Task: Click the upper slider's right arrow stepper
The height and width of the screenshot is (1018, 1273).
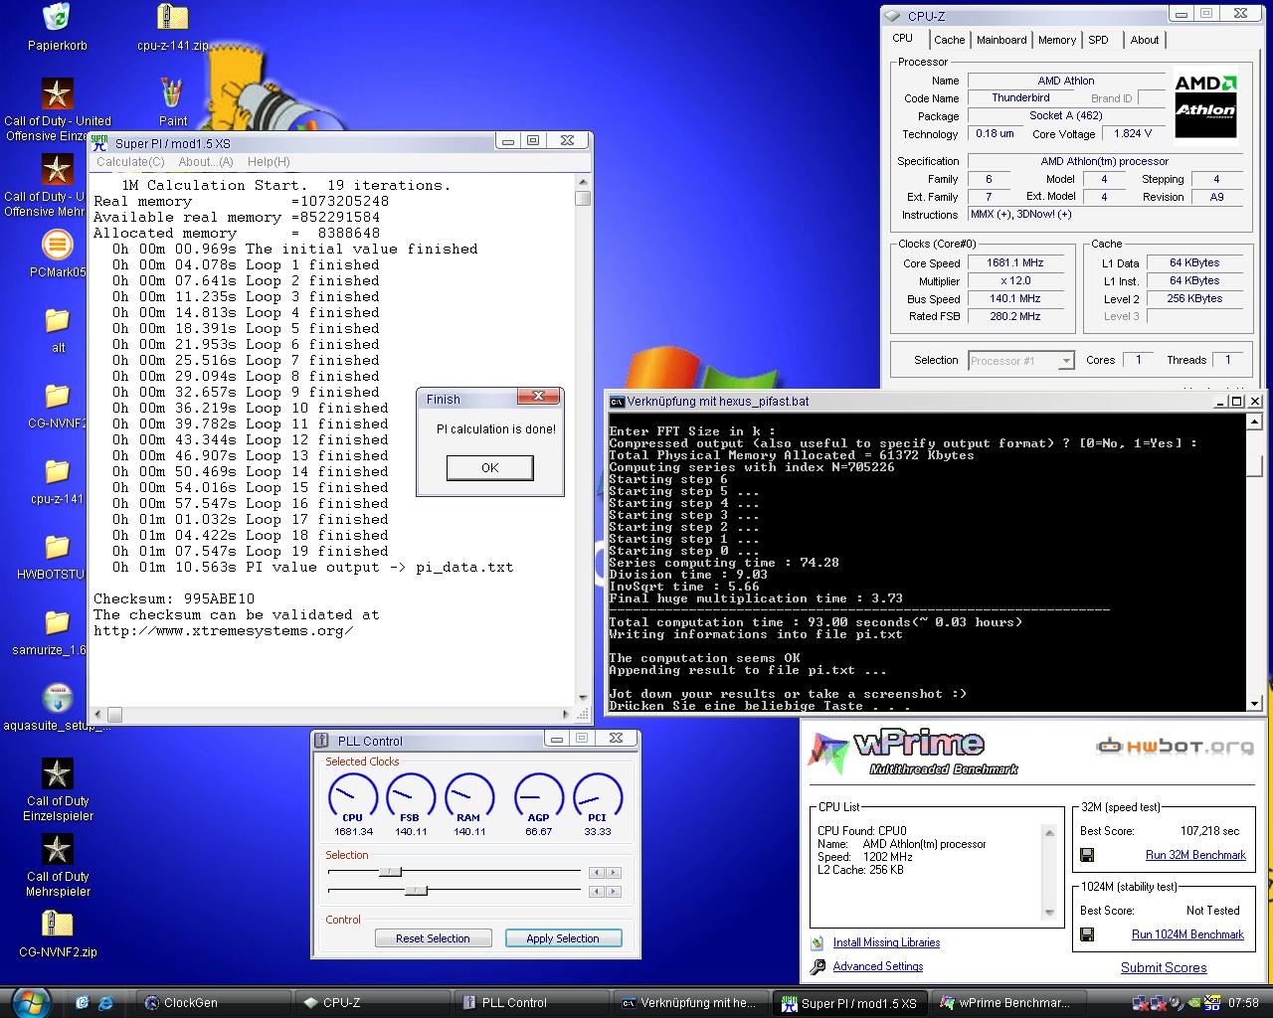Action: 613,873
